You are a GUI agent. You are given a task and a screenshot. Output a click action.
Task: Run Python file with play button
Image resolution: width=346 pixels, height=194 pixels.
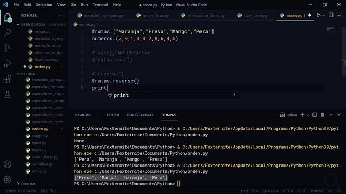pos(318,15)
